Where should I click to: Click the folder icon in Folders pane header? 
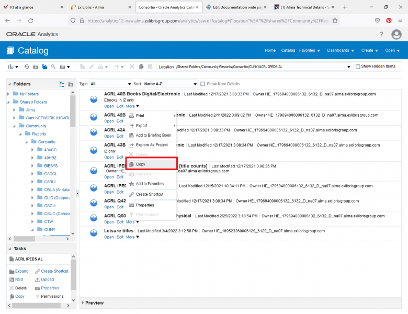click(x=71, y=84)
